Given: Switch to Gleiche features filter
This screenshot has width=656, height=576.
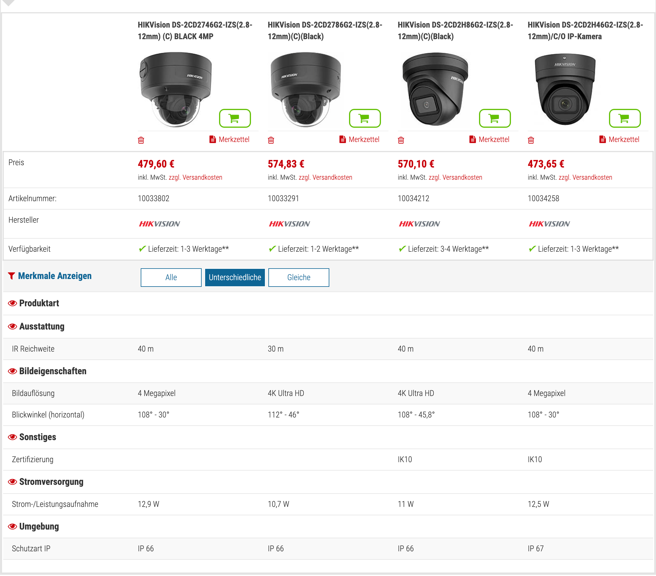Looking at the screenshot, I should point(299,278).
